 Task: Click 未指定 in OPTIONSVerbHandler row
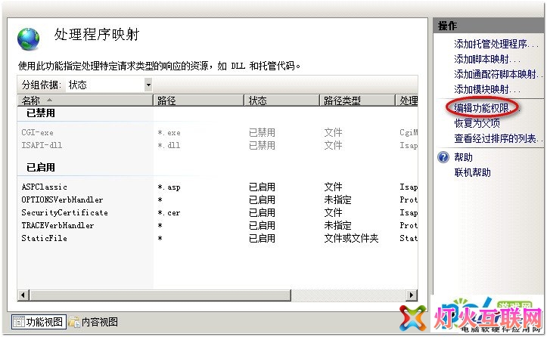pos(337,199)
